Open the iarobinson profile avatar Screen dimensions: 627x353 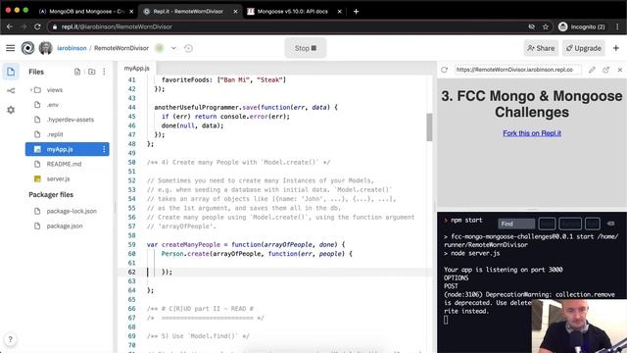[45, 48]
